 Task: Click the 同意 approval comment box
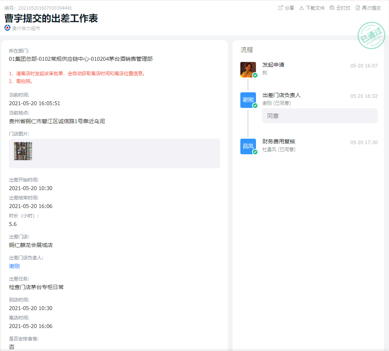pyautogui.click(x=320, y=116)
